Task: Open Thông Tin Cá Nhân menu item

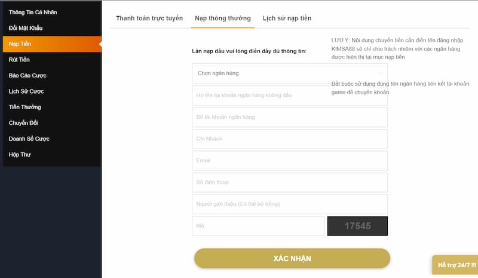Action: pyautogui.click(x=33, y=12)
